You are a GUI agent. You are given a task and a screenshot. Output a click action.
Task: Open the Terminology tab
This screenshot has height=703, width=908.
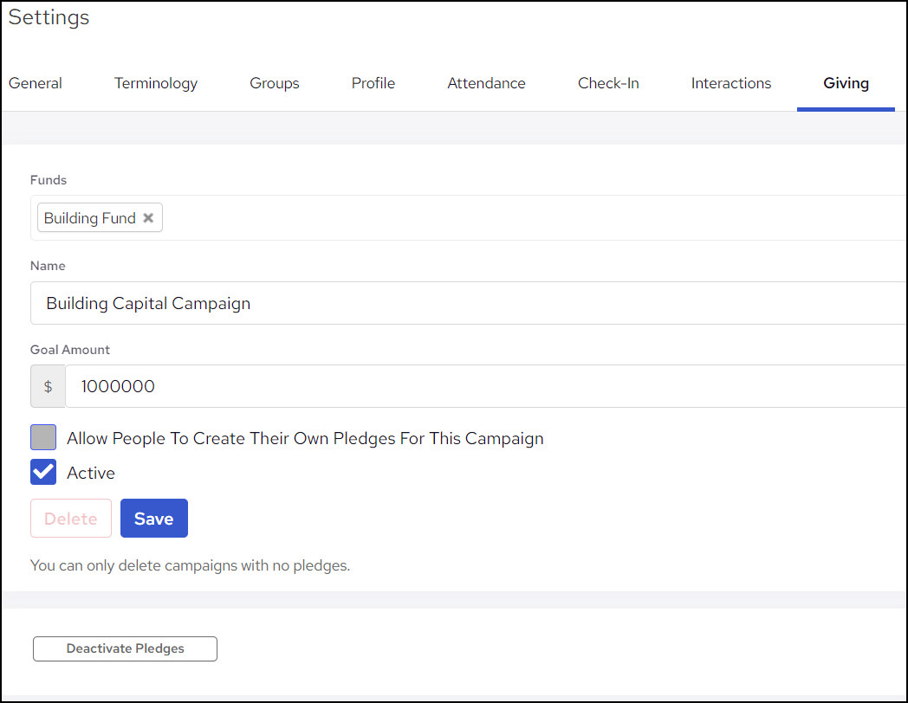[156, 83]
